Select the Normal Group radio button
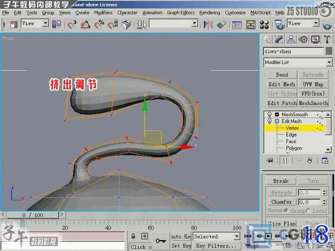Viewport: 335px width, 251px height. pyautogui.click(x=286, y=210)
